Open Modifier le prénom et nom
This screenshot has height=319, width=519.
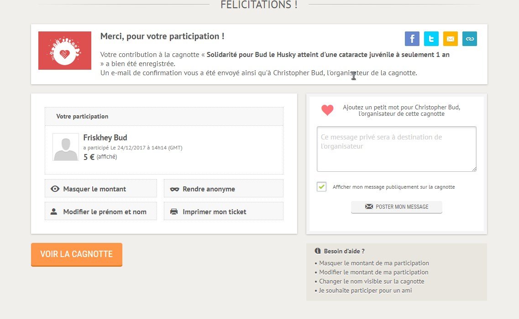100,211
